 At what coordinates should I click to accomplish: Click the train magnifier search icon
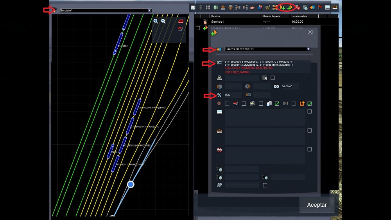[x=265, y=78]
